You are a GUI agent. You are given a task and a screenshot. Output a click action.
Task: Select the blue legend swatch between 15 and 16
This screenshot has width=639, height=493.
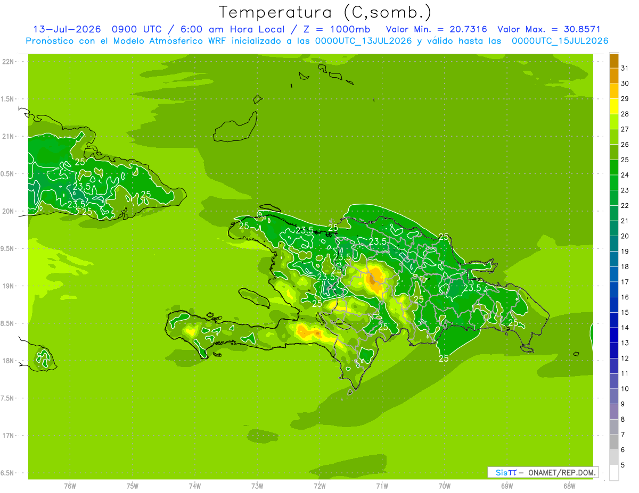click(614, 305)
